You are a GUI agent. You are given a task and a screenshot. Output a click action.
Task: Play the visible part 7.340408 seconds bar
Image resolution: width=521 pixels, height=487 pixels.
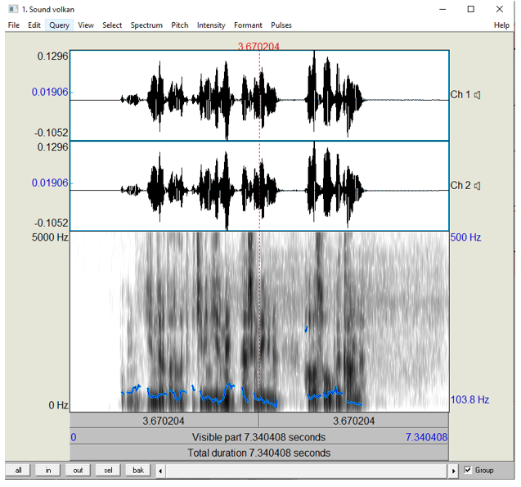[260, 437]
